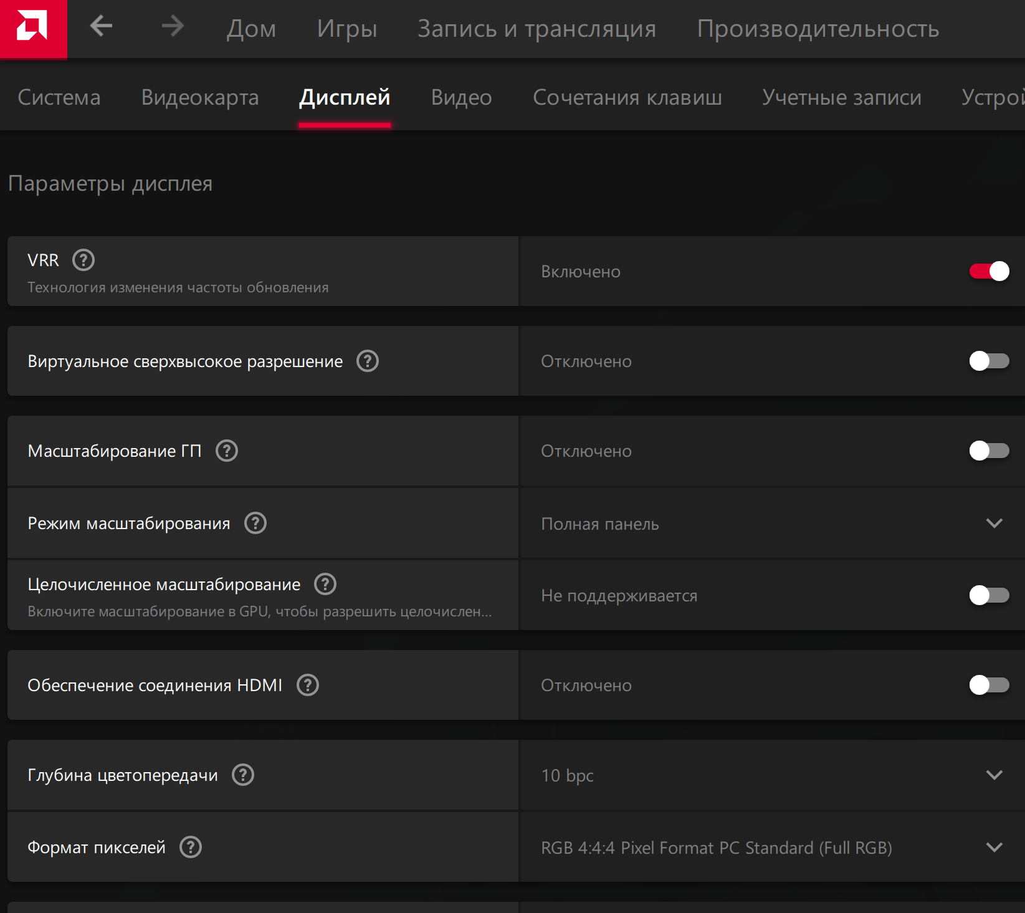The height and width of the screenshot is (913, 1025).
Task: Enable Виртуальное сверхвысокое разрешение toggle
Action: click(989, 361)
